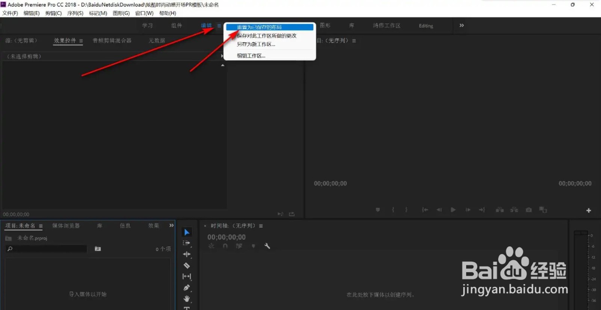
Task: Click the Lift button
Action: click(x=500, y=210)
